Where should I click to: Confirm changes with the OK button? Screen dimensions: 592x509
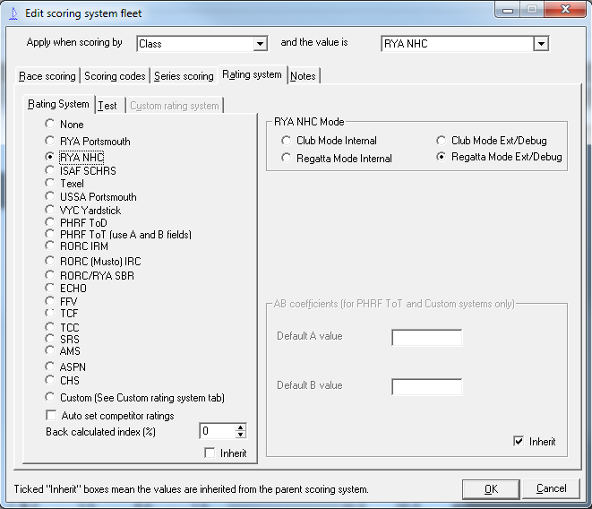click(491, 489)
